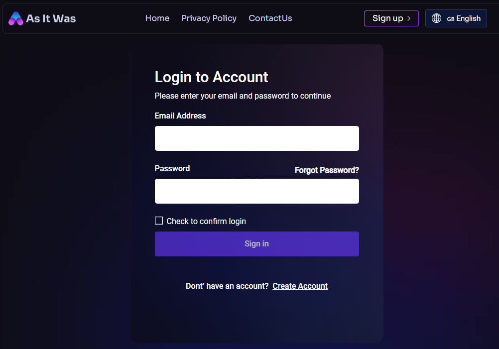Navigate to ContactUs in the header
Viewport: 499px width, 349px height.
pyautogui.click(x=270, y=18)
